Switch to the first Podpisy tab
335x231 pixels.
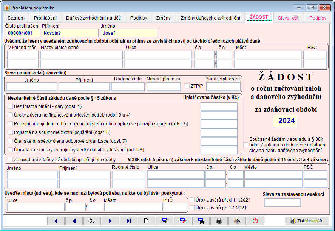139,18
